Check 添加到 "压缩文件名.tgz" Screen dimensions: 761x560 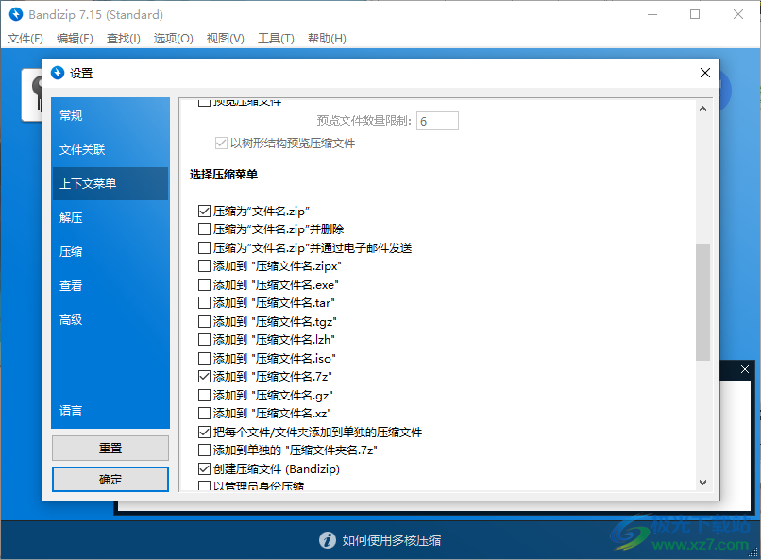point(204,322)
